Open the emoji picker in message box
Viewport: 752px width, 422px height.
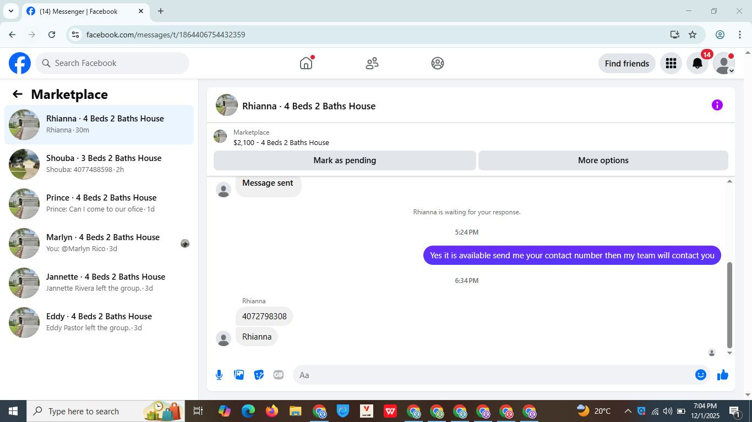[701, 375]
